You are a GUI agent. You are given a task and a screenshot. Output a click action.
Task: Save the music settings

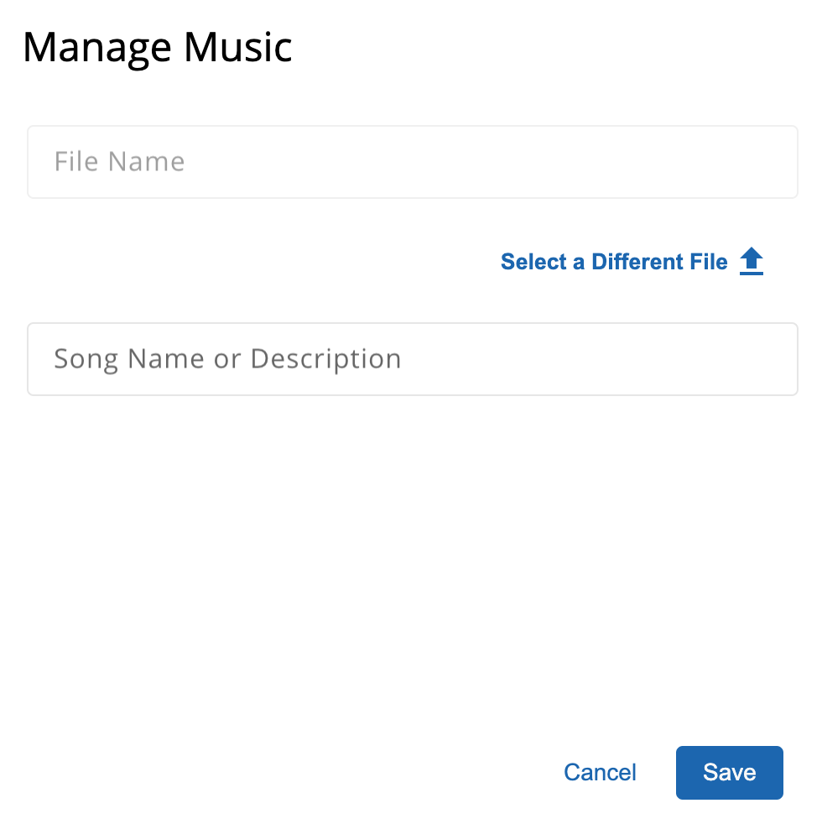(730, 773)
